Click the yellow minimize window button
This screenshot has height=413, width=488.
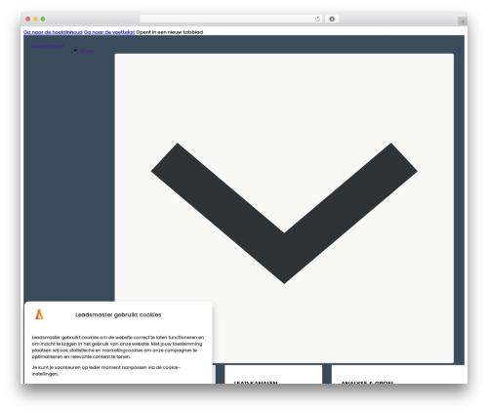35,20
